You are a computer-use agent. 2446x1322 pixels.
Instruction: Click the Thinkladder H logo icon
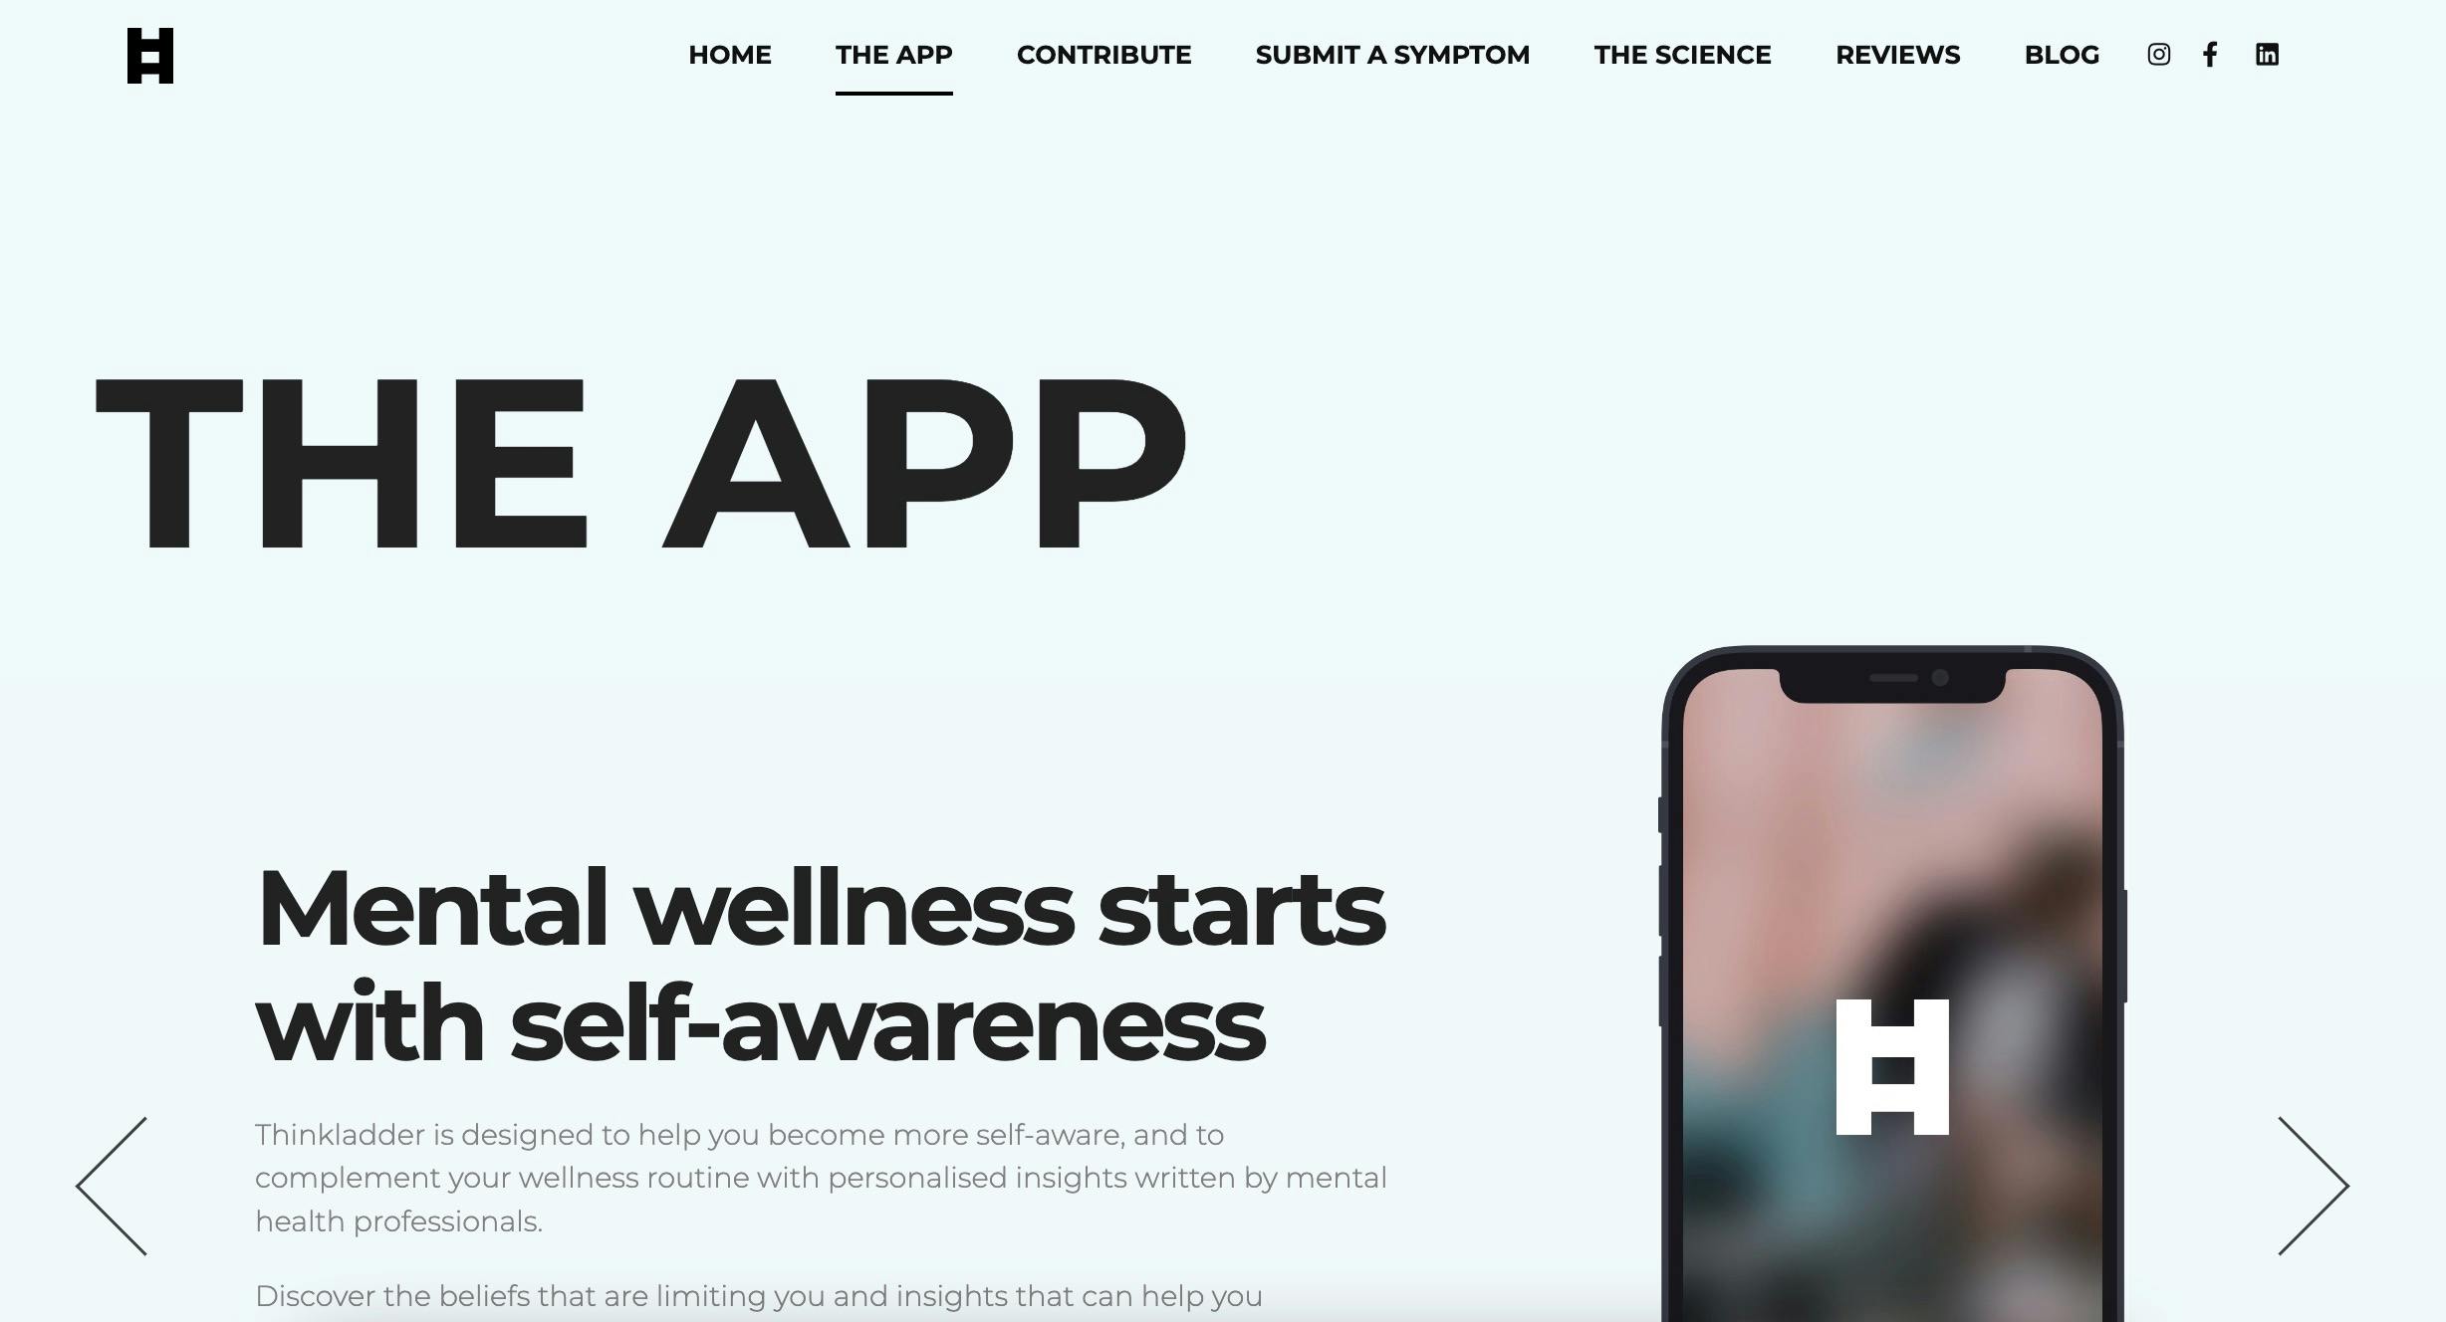tap(151, 54)
